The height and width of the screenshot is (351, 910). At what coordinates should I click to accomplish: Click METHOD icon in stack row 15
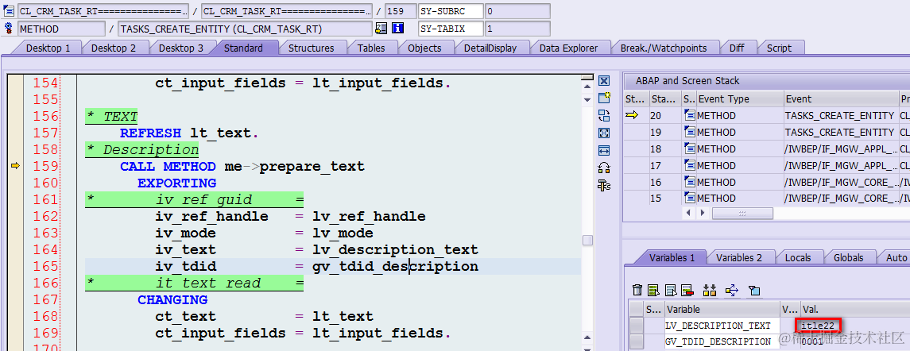[690, 199]
